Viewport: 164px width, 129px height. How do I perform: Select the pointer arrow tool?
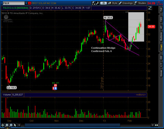tap(15, 125)
